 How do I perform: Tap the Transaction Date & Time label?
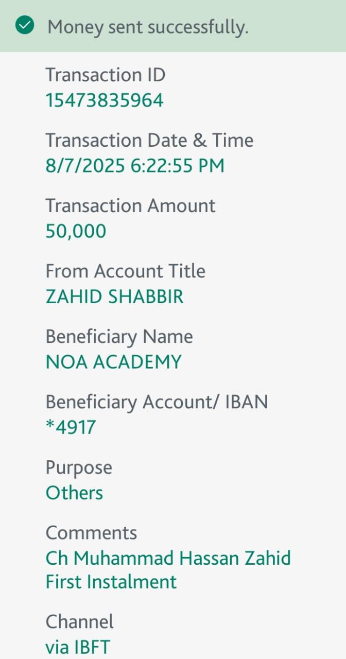coord(149,141)
